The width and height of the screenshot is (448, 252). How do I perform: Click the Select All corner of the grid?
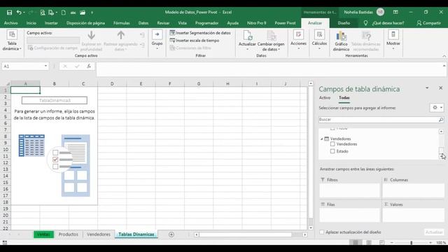click(8, 84)
